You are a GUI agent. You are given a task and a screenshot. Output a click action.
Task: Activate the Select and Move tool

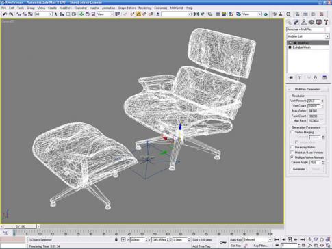click(x=81, y=14)
